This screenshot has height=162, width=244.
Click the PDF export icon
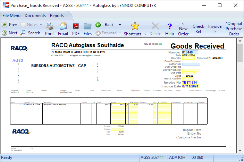[76, 26]
